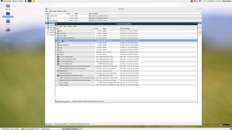Sort by Name column in broadcast-graphics window

point(75,29)
